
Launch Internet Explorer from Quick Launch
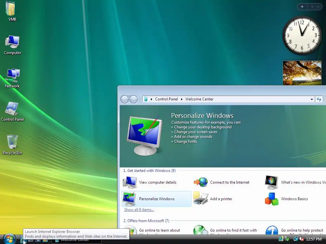(23, 240)
